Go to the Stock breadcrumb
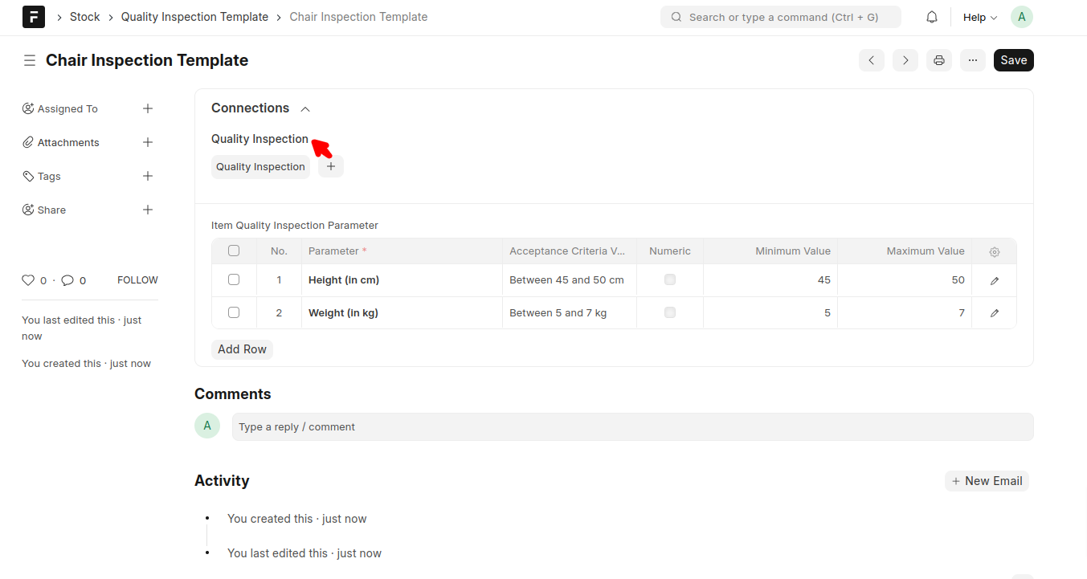Screen dimensions: 1087x579 [x=84, y=16]
